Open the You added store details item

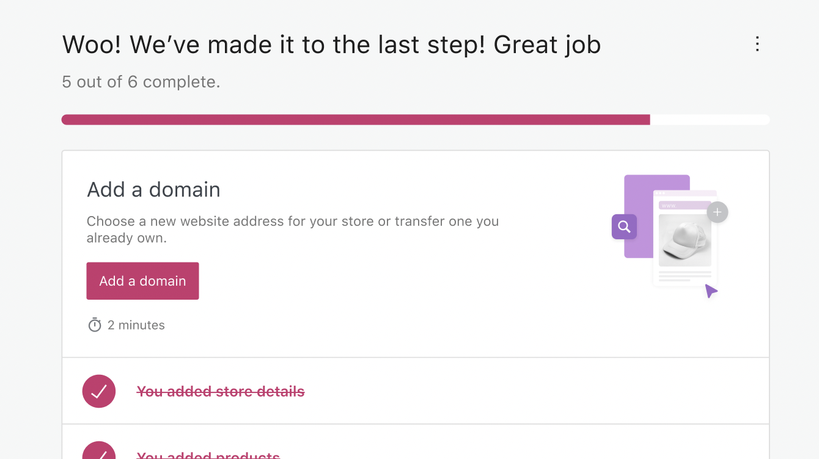click(221, 391)
